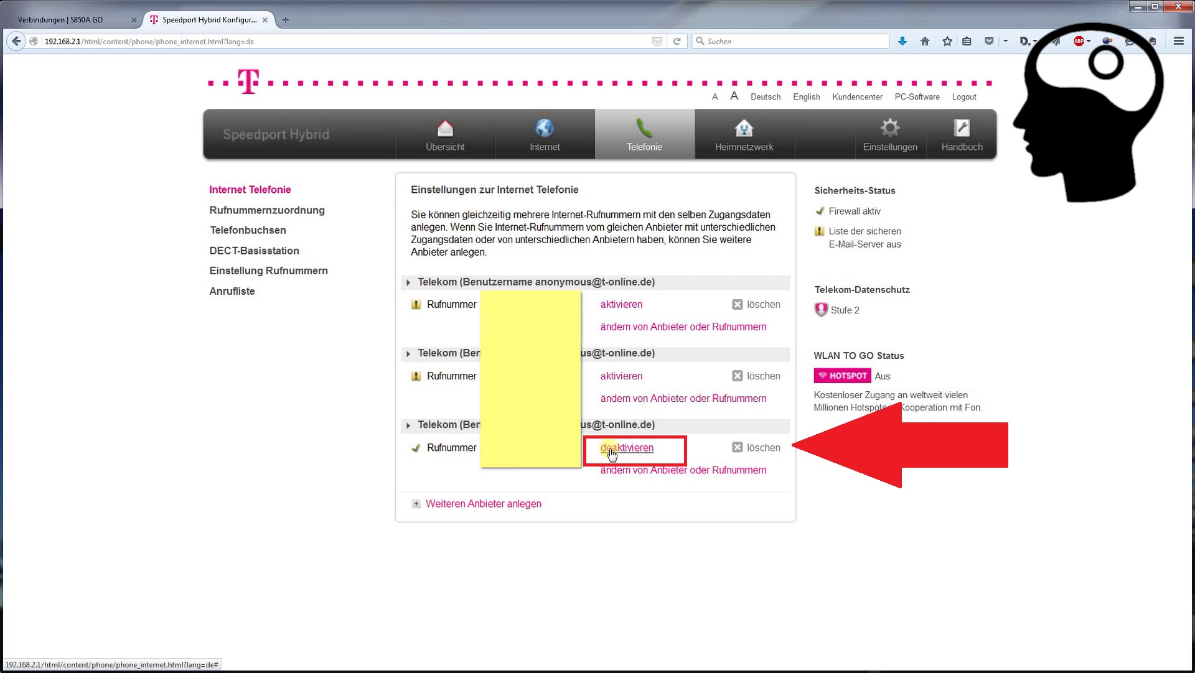Viewport: 1195px width, 673px height.
Task: Click Firewall aktiv checkmark icon
Action: click(820, 211)
